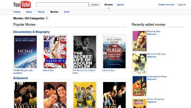This screenshot has height=108, width=191.
Task: Open the Maine Bollywood poster
Action: click(x=114, y=95)
